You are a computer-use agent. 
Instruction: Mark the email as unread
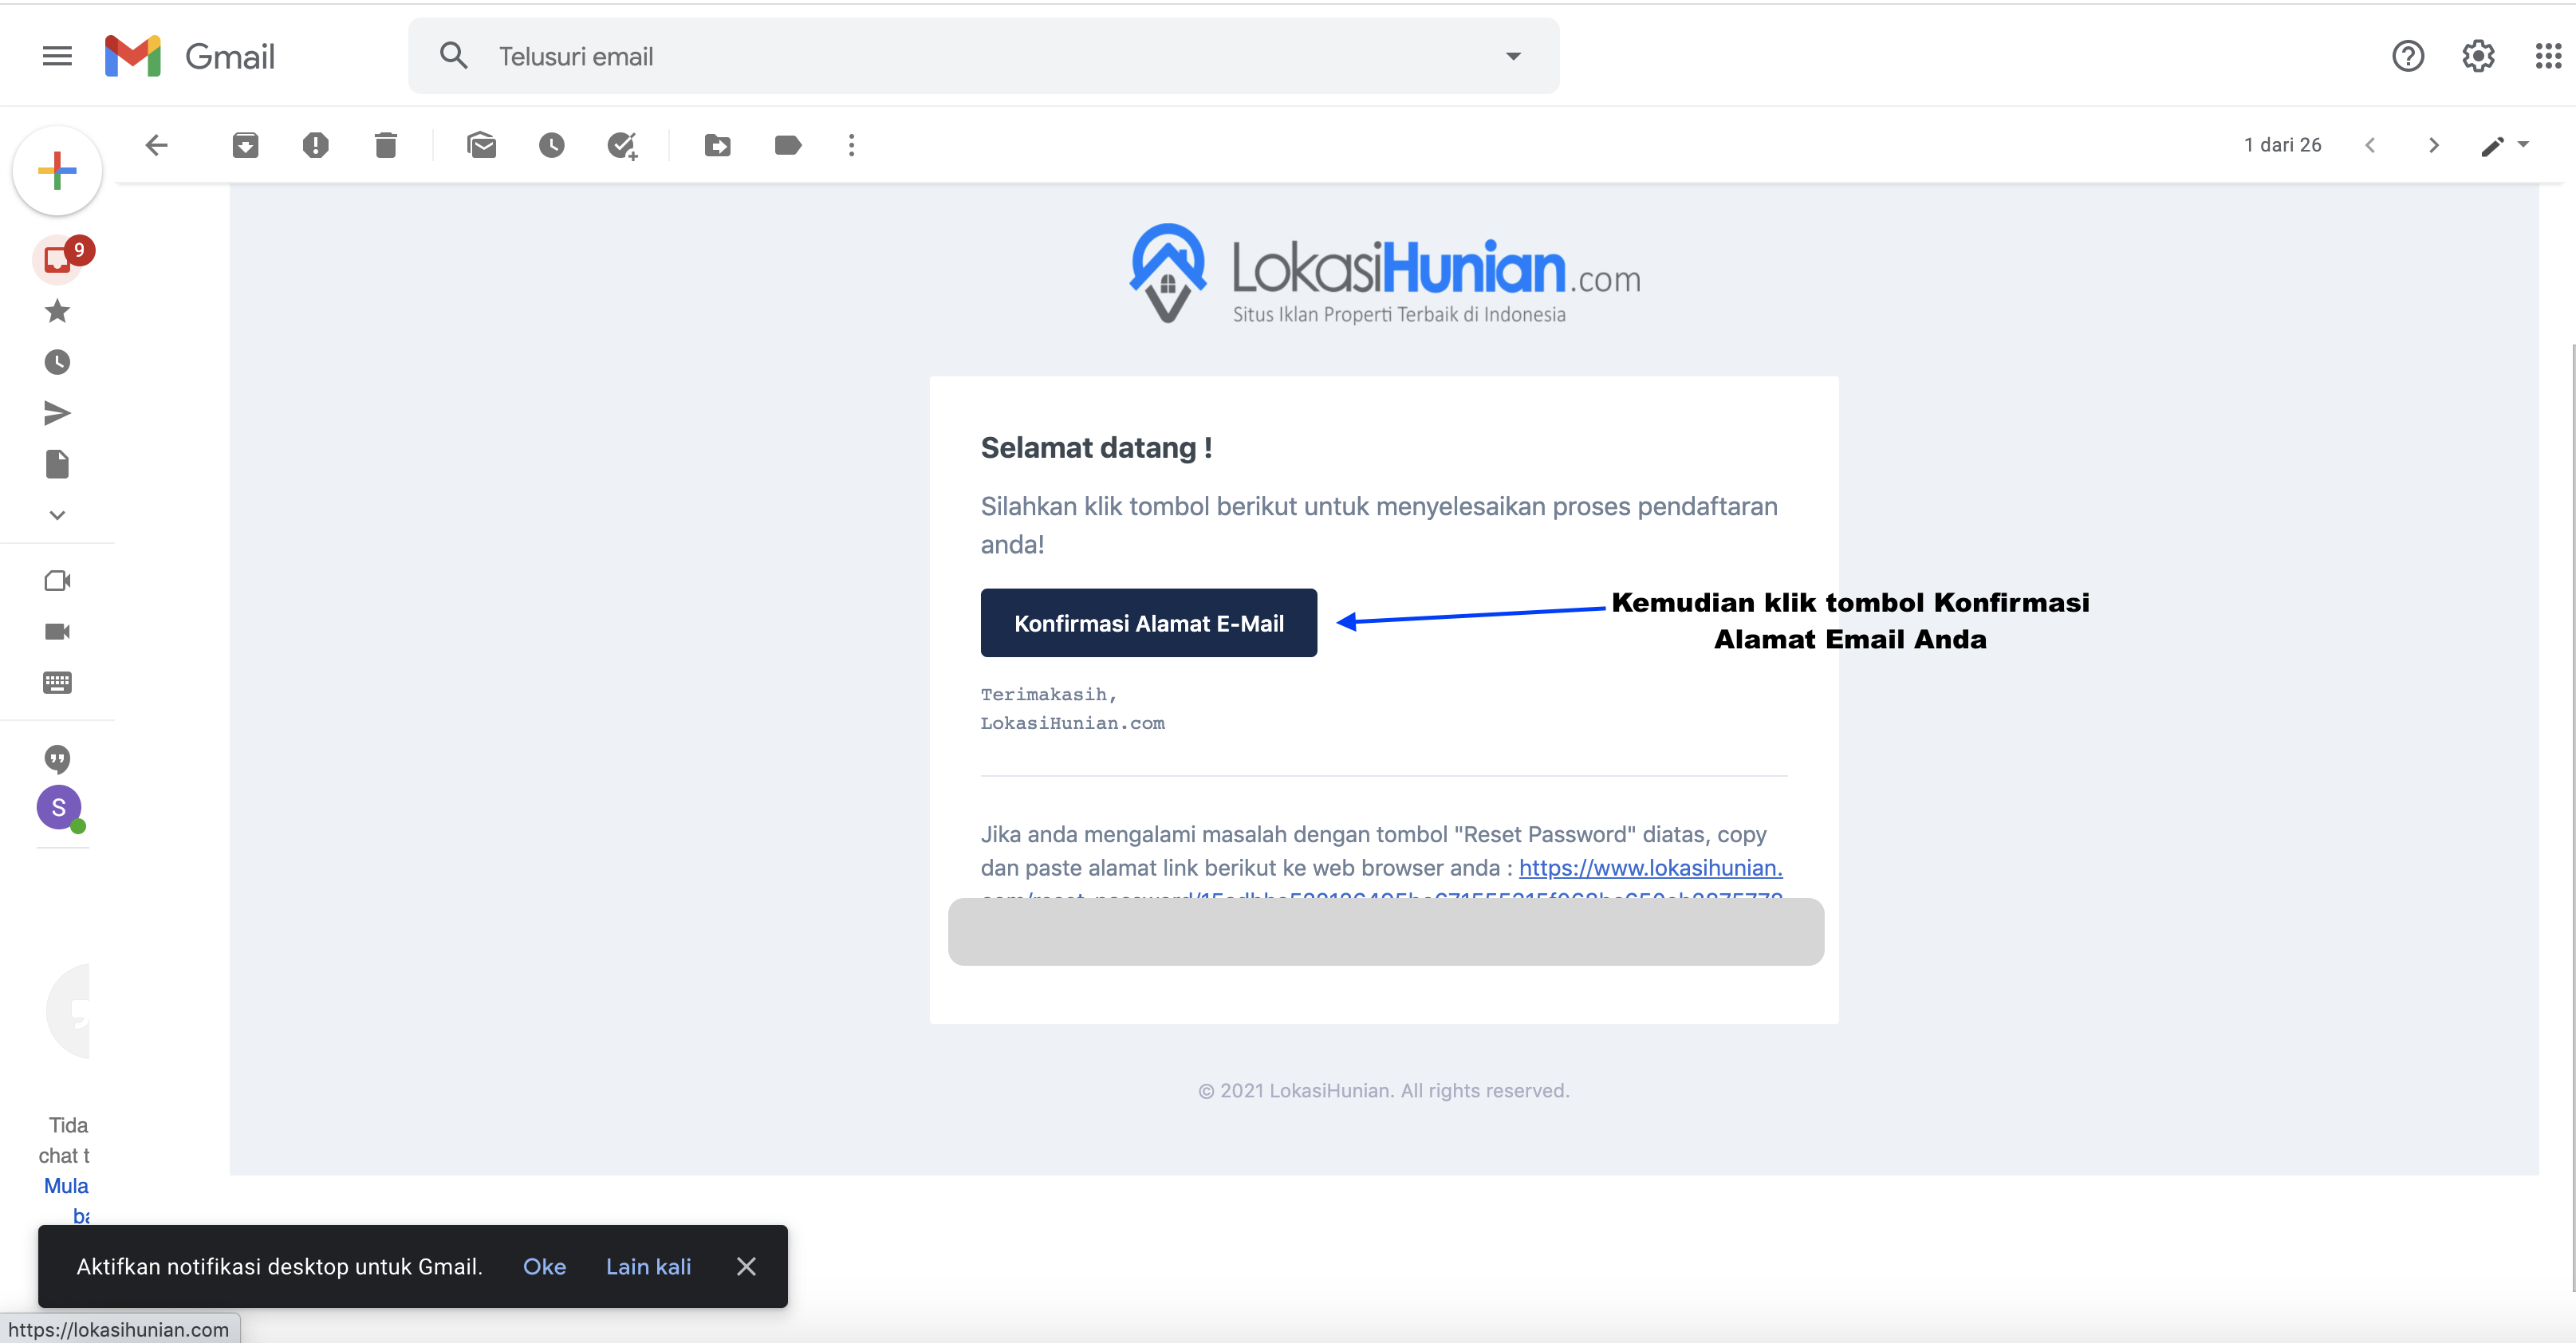[481, 145]
